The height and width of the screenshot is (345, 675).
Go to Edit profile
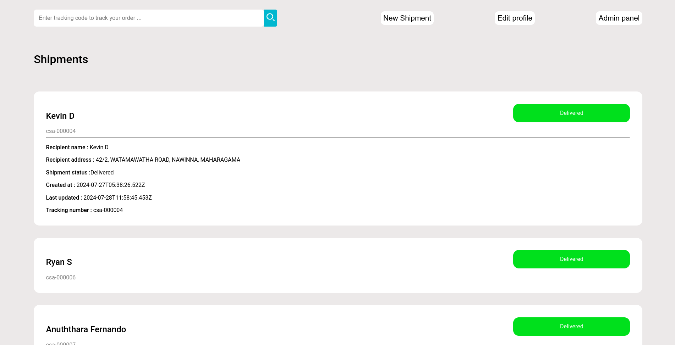pyautogui.click(x=514, y=18)
